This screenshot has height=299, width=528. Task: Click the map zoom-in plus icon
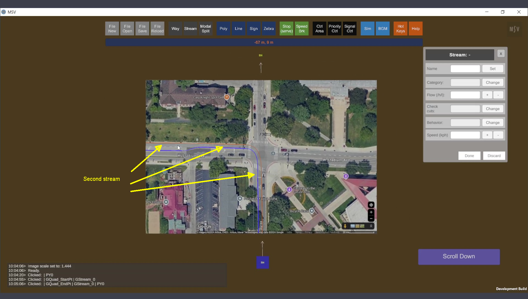[x=371, y=212]
